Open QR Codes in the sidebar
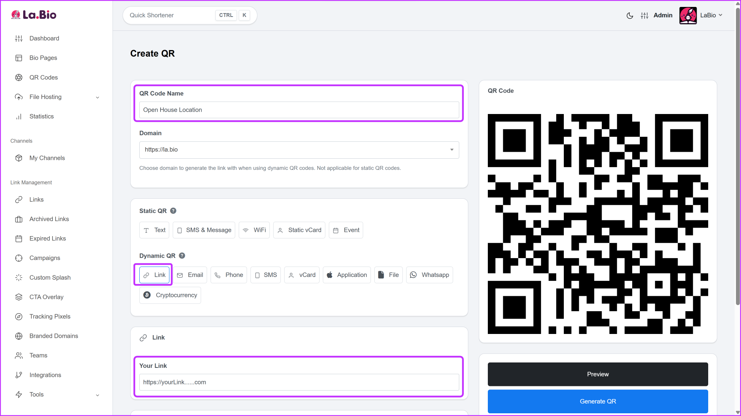This screenshot has height=416, width=741. [x=43, y=77]
